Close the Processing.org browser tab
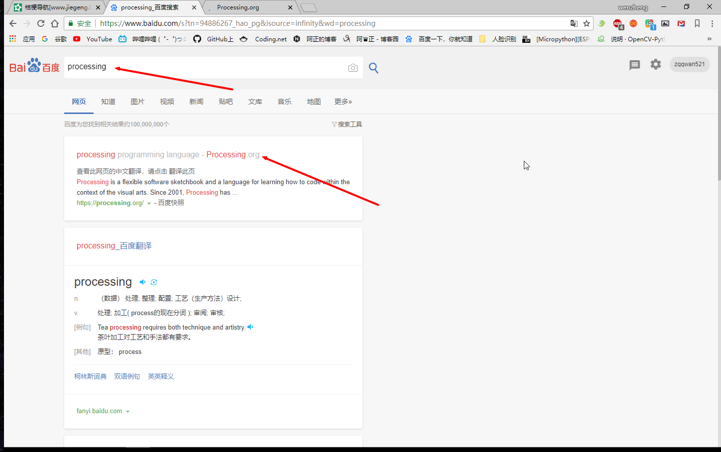The width and height of the screenshot is (721, 452). [x=290, y=7]
